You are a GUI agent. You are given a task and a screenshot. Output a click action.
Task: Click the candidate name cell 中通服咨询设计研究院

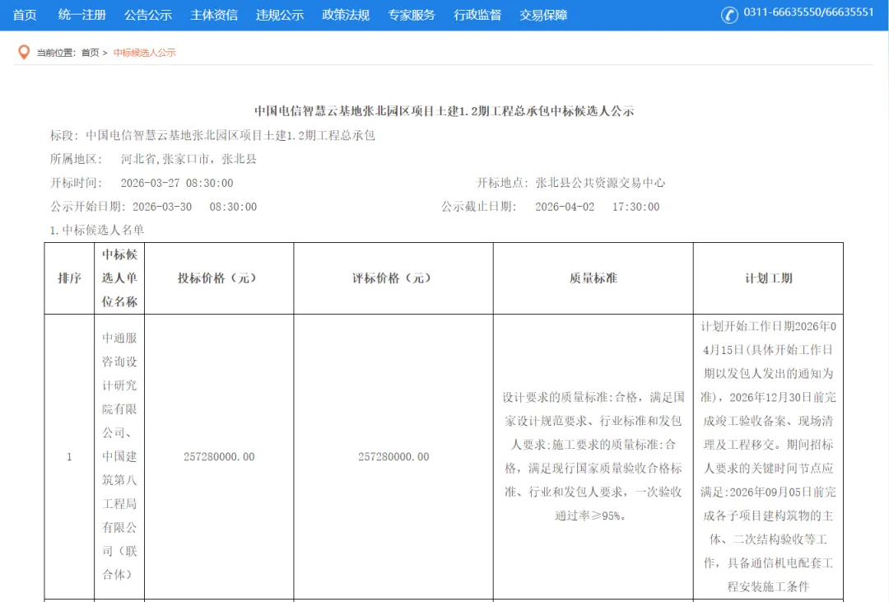[119, 457]
